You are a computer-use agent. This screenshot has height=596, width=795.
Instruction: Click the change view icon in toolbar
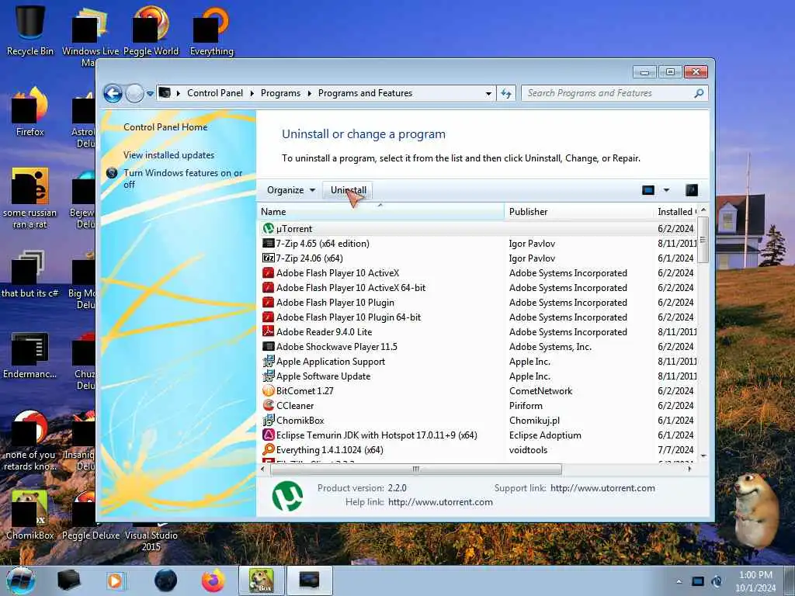tap(648, 190)
